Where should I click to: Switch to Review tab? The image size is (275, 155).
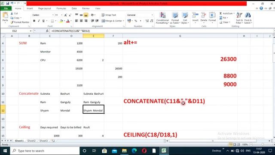pyautogui.click(x=86, y=9)
